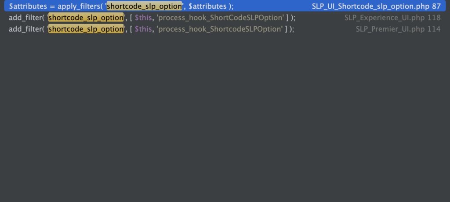
Task: Click $this in the SLP_Premier_UI row
Action: point(143,29)
